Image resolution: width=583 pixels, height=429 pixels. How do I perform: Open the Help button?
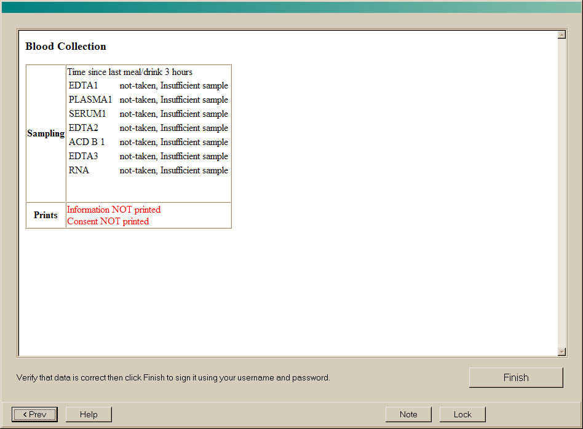point(89,414)
